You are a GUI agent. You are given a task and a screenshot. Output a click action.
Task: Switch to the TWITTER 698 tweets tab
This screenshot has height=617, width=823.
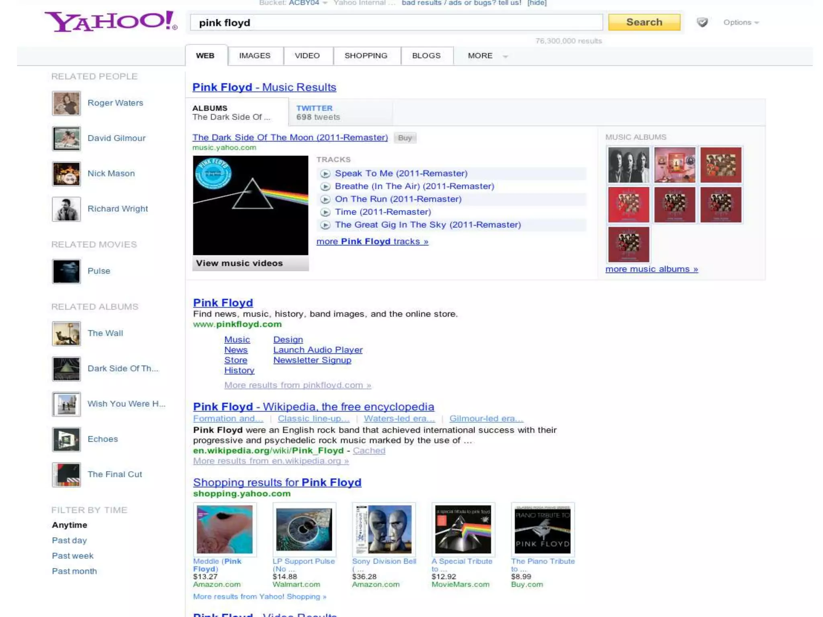(x=318, y=112)
